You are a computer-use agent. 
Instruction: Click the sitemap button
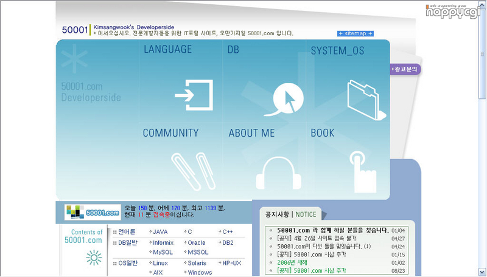(356, 33)
